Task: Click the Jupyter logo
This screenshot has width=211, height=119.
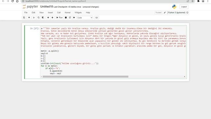Action: coord(30,7)
